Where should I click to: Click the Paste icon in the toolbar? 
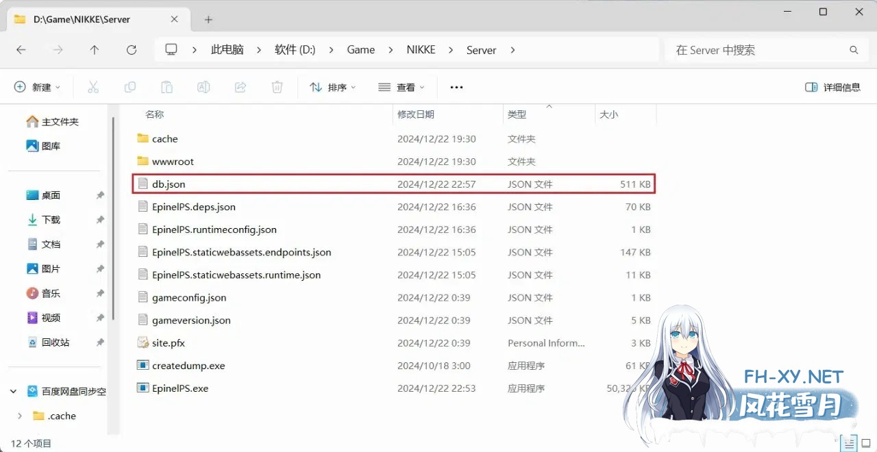coord(166,87)
